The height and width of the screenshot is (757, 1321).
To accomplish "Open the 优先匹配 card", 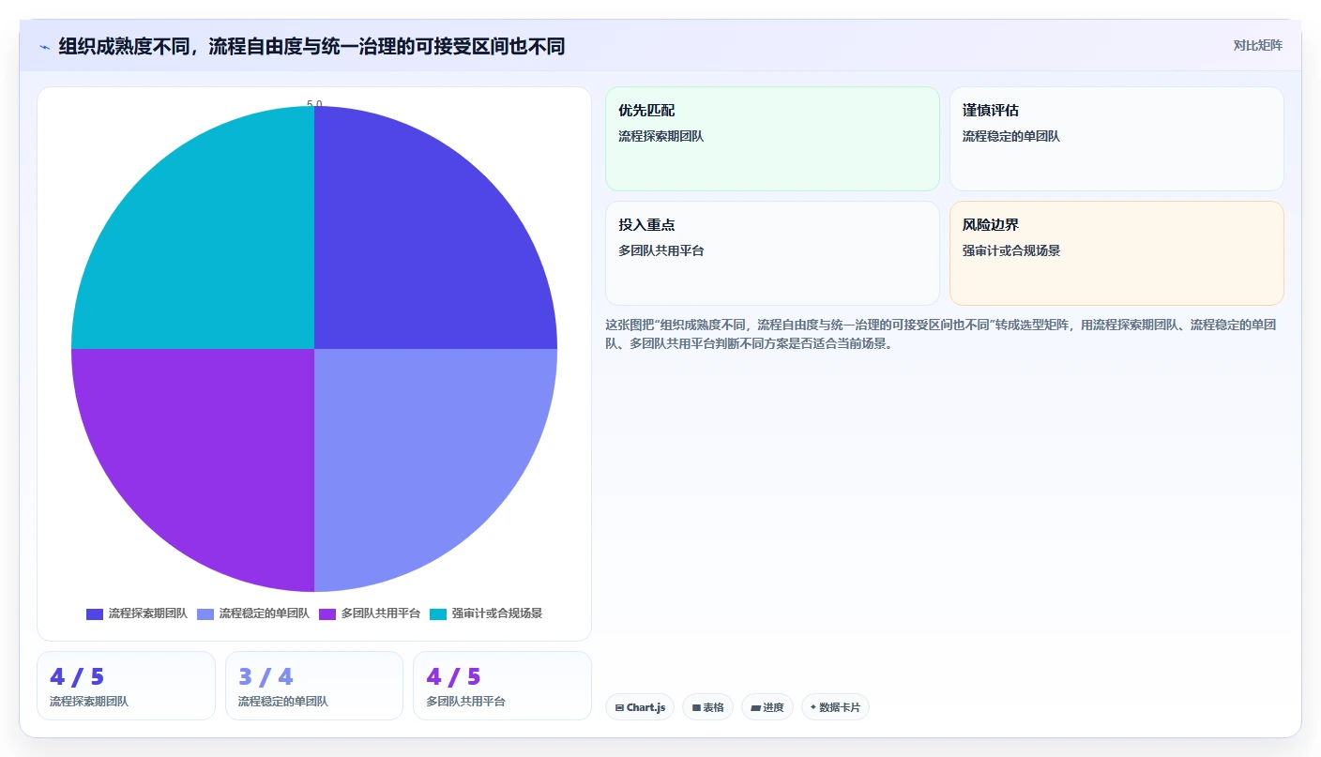I will (772, 139).
